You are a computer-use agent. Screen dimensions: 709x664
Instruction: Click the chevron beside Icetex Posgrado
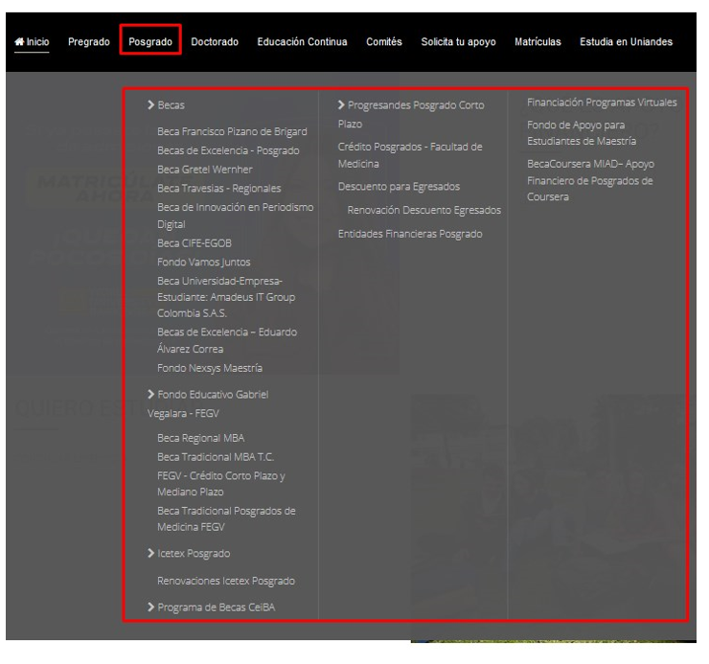(151, 553)
